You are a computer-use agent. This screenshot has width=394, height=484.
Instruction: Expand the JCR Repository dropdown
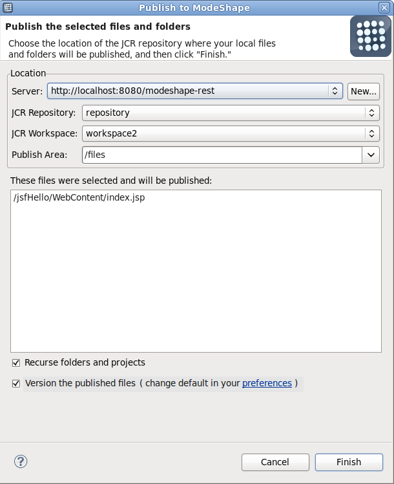371,113
